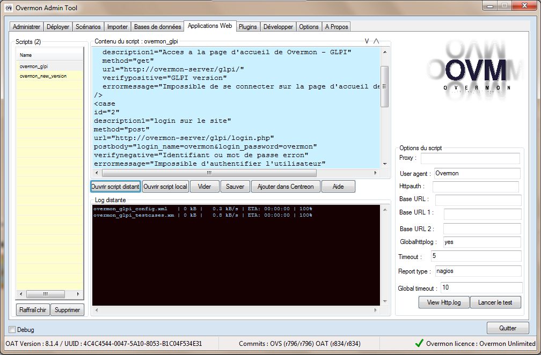Viewport: 541px width, 355px height.
Task: Click Ouvrir script distant button
Action: coord(115,187)
